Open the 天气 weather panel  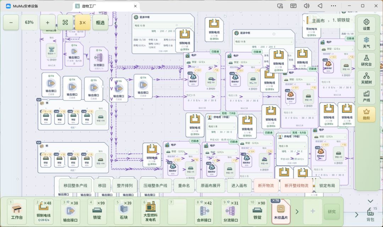(x=366, y=43)
